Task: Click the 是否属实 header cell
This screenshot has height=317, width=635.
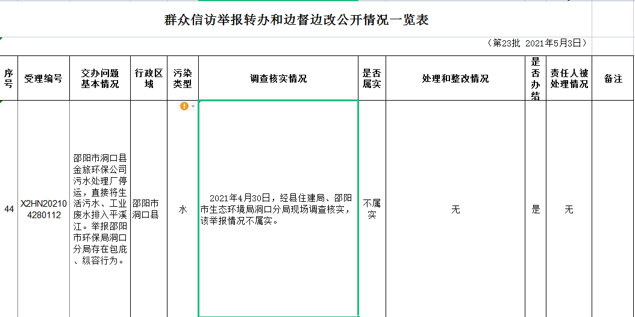Action: pyautogui.click(x=372, y=78)
